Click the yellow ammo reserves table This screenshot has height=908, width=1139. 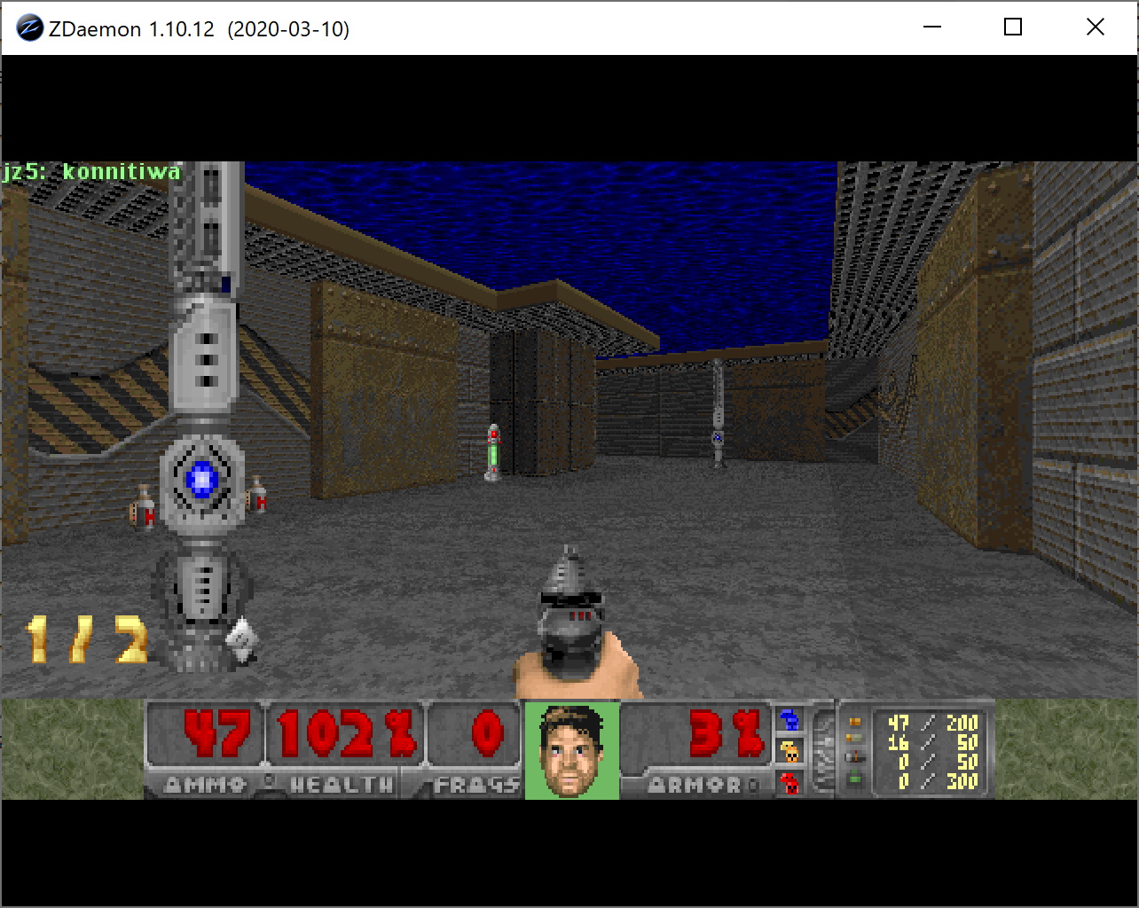(x=931, y=751)
